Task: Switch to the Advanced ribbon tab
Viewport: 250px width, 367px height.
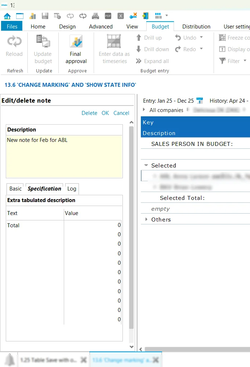Action: click(101, 26)
